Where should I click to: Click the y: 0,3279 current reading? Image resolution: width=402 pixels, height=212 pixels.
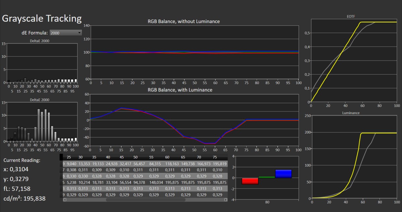pyautogui.click(x=16, y=179)
